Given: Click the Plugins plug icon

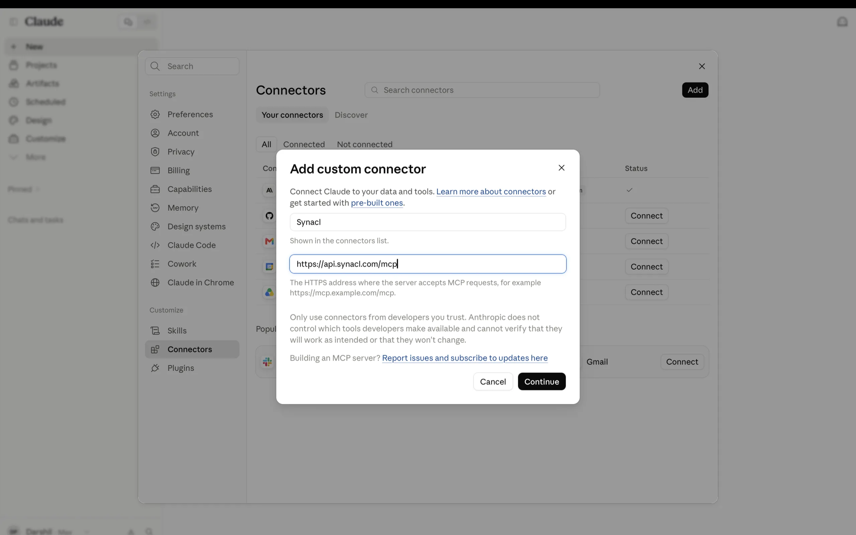Looking at the screenshot, I should (155, 368).
